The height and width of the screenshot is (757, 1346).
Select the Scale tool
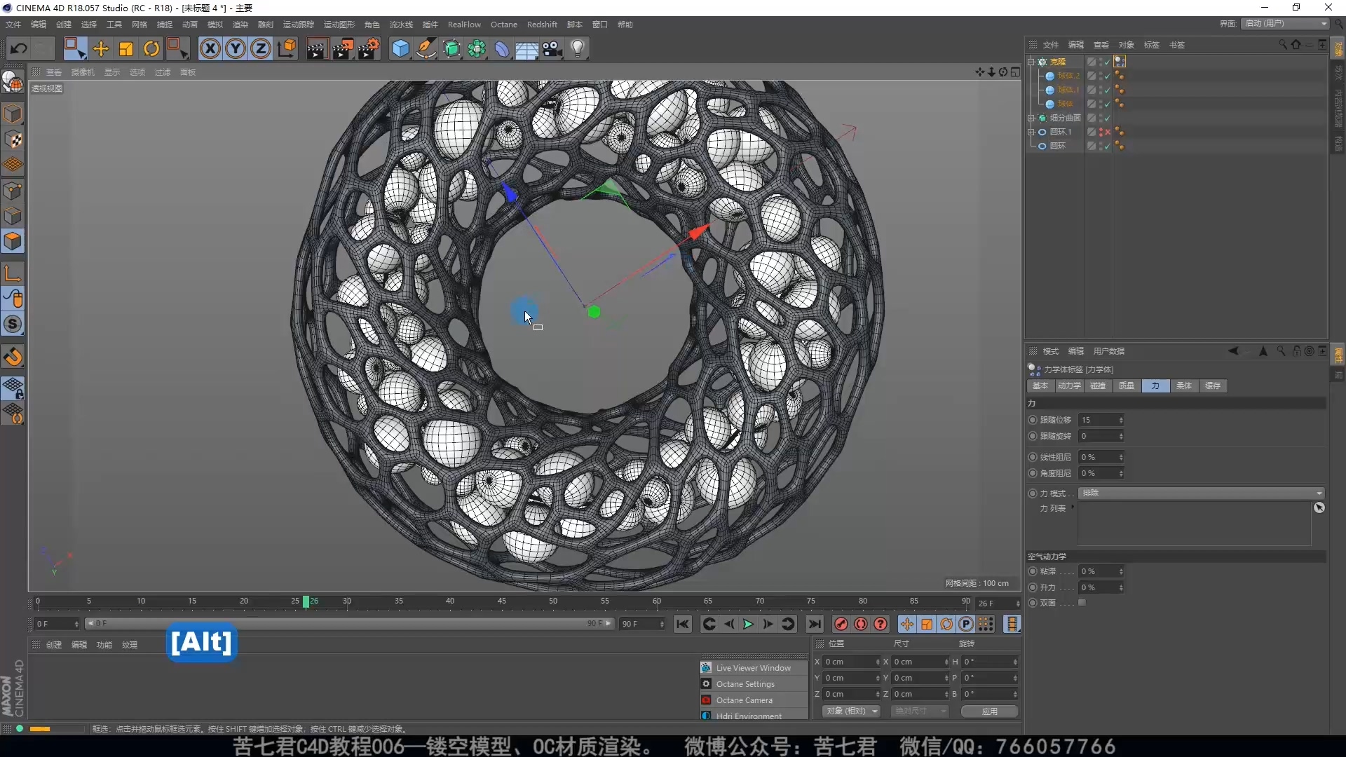[126, 48]
